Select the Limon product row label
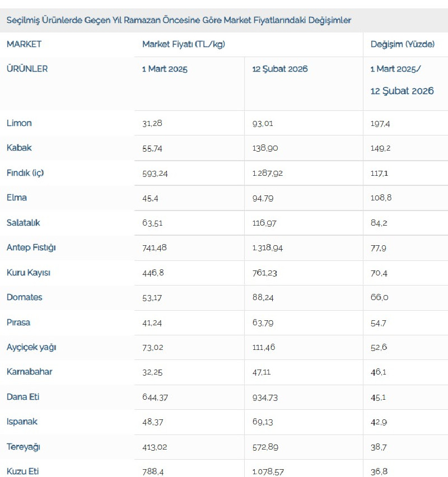The width and height of the screenshot is (448, 477). pos(20,123)
